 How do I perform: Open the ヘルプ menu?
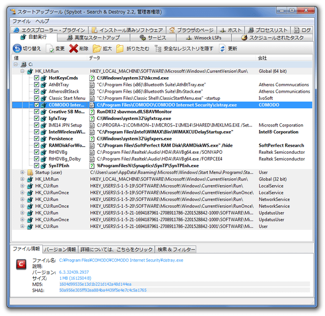point(42,21)
